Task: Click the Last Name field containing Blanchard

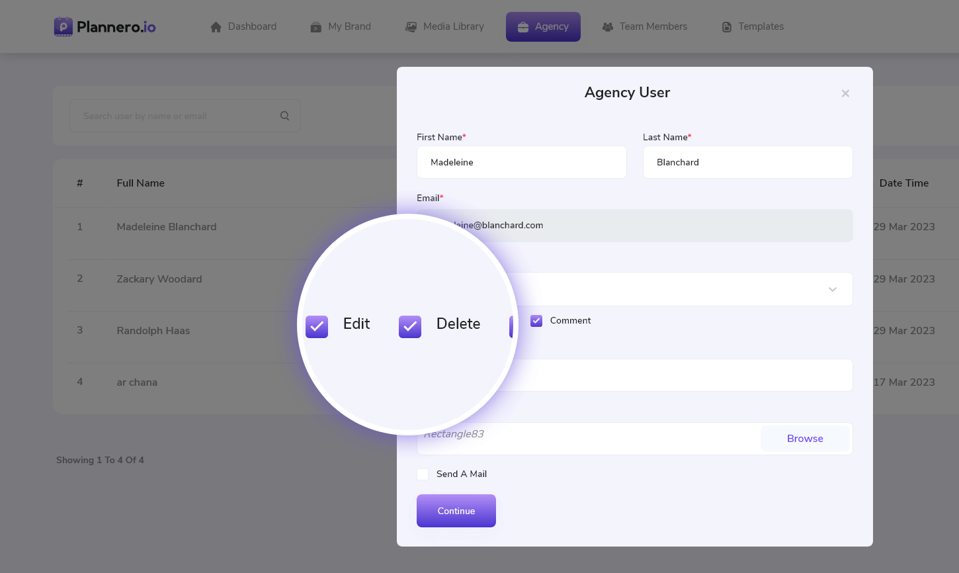Action: coord(747,162)
